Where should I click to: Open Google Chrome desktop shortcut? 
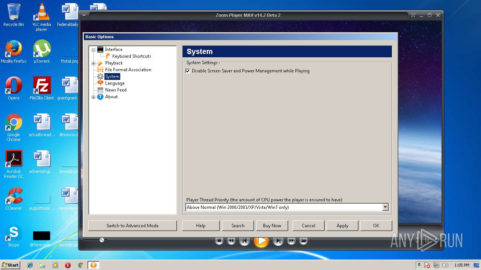click(x=14, y=127)
